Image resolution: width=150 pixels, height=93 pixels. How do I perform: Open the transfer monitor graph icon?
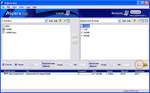[139, 65]
